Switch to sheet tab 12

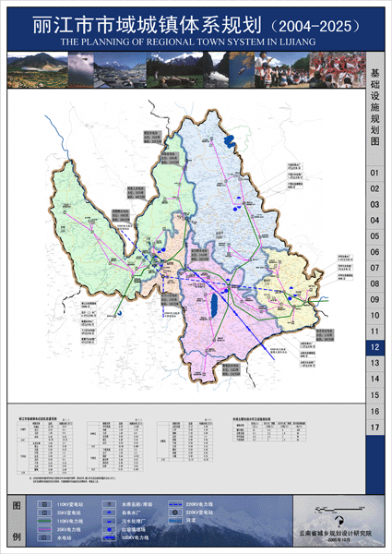point(374,347)
